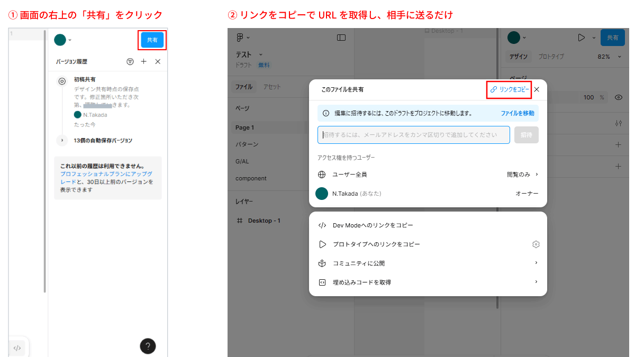Screen dimensions: 635x357
Task: Open the 閲覧のみ permission dropdown
Action: (522, 175)
